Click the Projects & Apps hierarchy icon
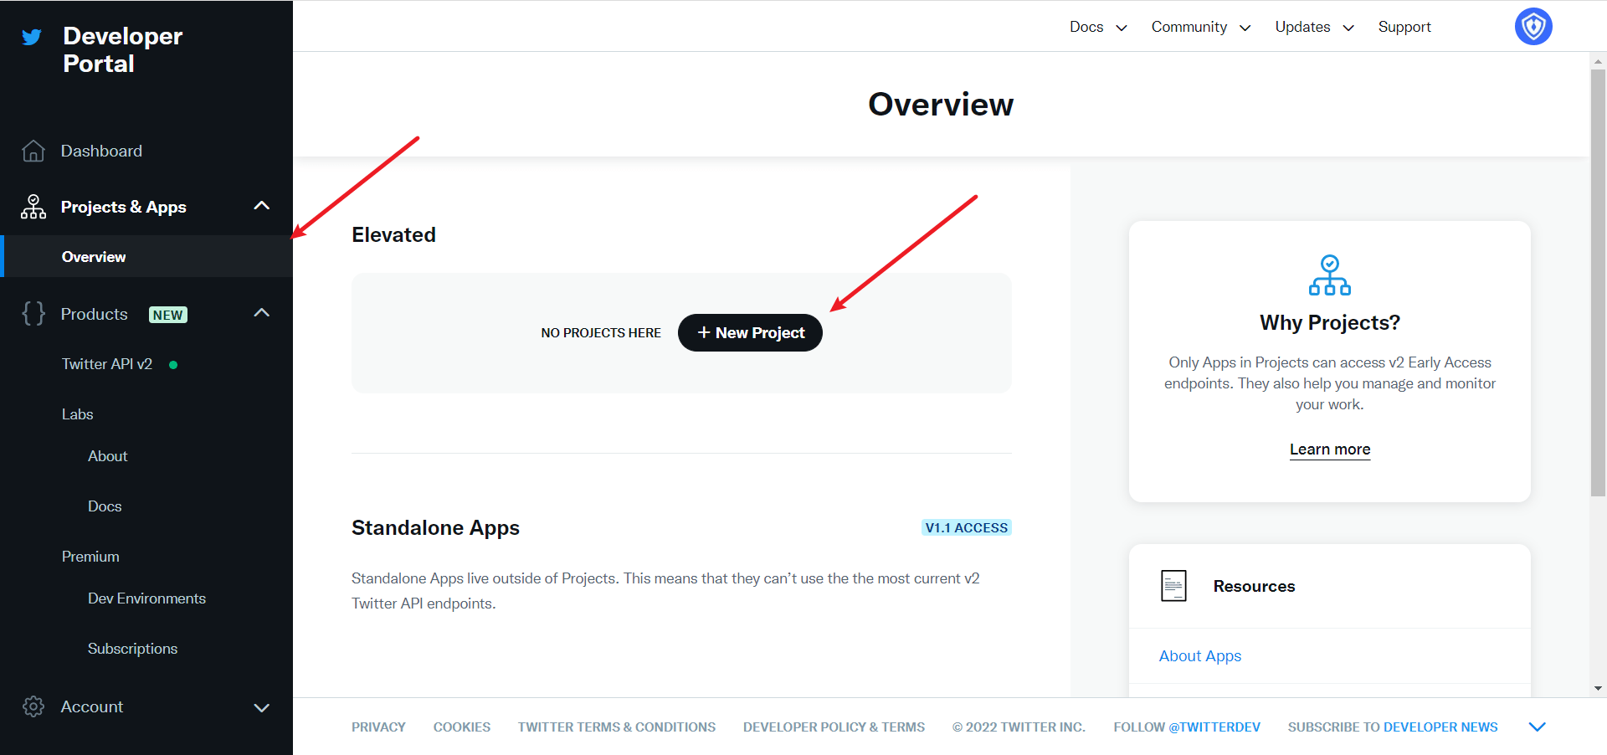 pos(33,207)
